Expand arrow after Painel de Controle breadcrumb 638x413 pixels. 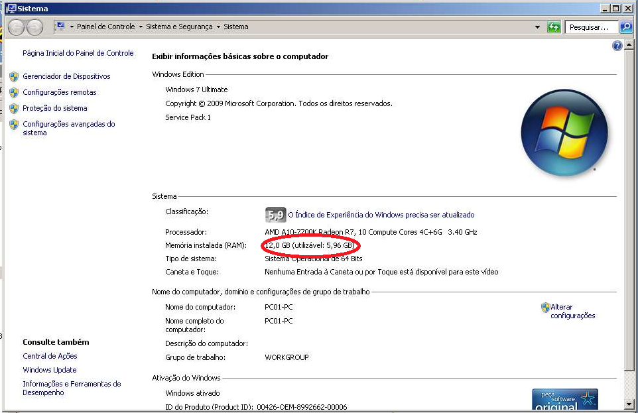[141, 27]
